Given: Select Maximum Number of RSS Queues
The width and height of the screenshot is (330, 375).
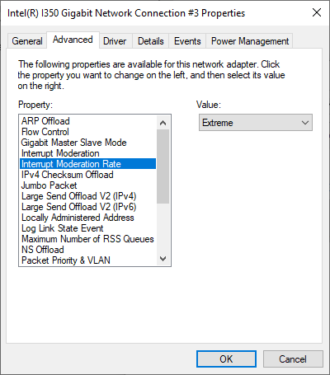Looking at the screenshot, I should (87, 239).
